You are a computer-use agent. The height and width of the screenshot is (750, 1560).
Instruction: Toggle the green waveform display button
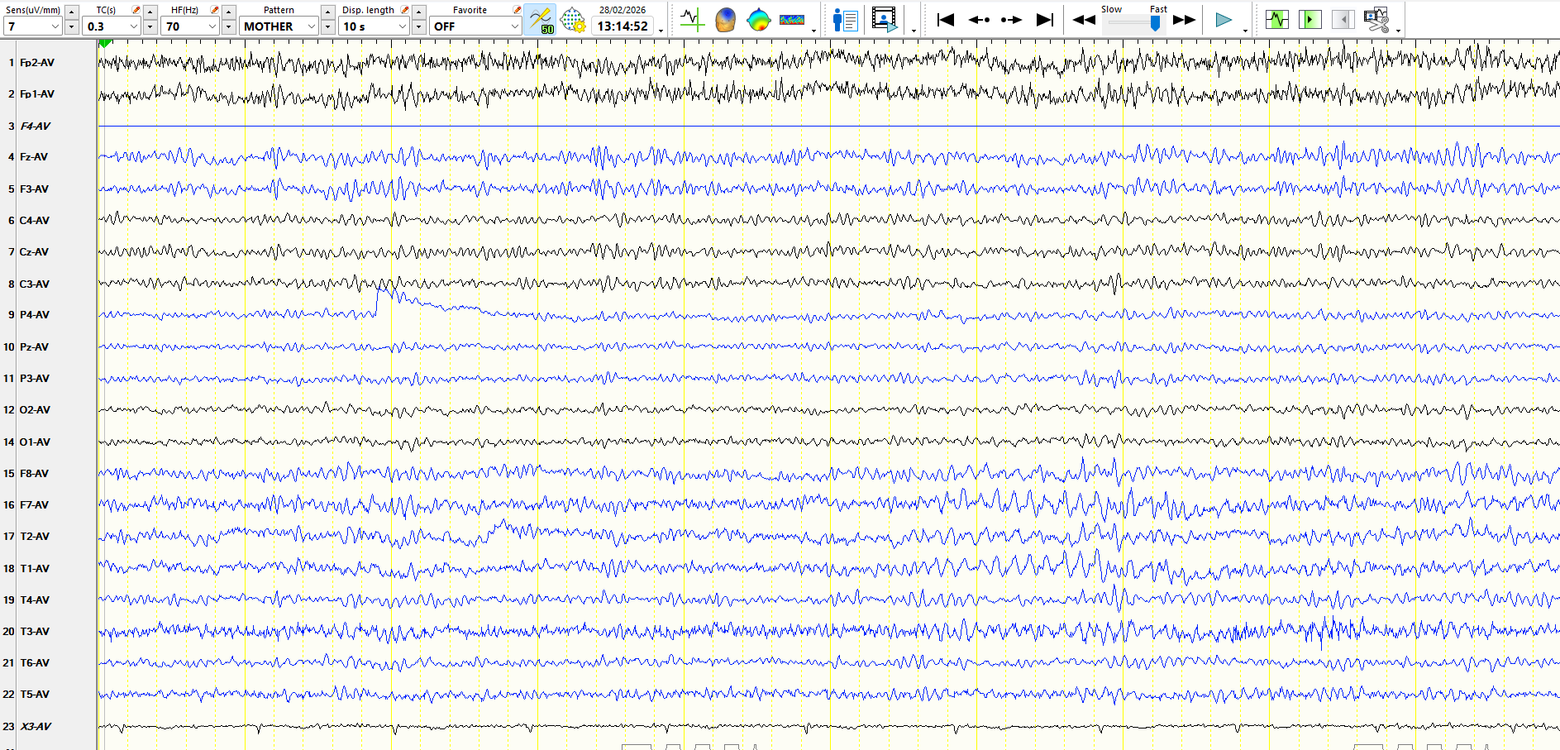coord(1276,20)
